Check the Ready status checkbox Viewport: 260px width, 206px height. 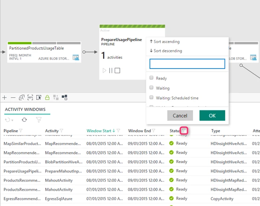[x=151, y=78]
